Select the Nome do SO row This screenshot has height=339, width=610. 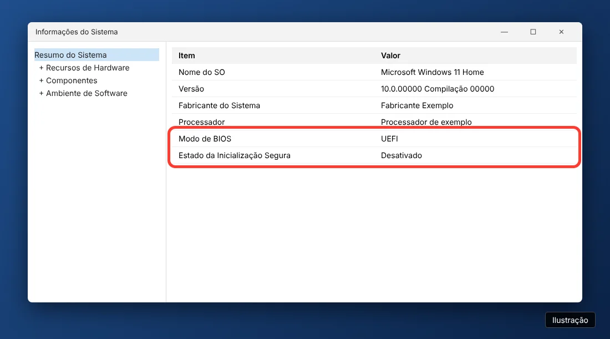(374, 72)
